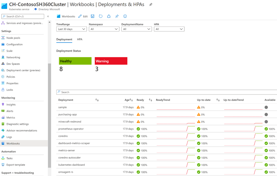Click the red Warning status tile

(x=111, y=61)
